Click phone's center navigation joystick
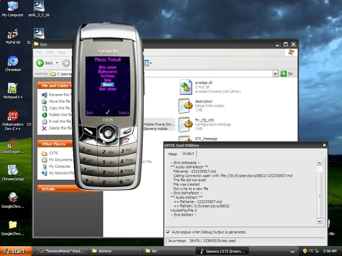The image size is (342, 256). click(x=108, y=133)
